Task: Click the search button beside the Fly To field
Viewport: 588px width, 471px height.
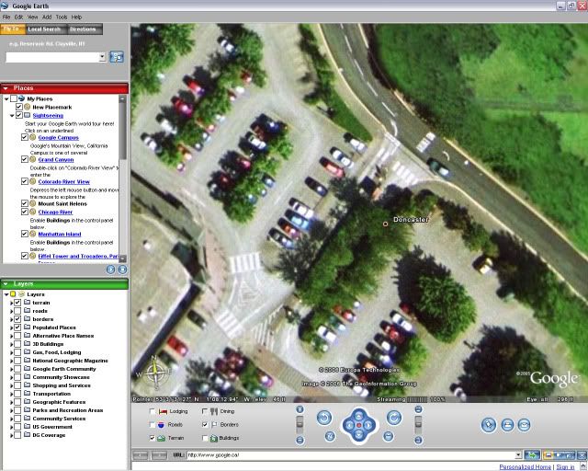Action: click(117, 57)
